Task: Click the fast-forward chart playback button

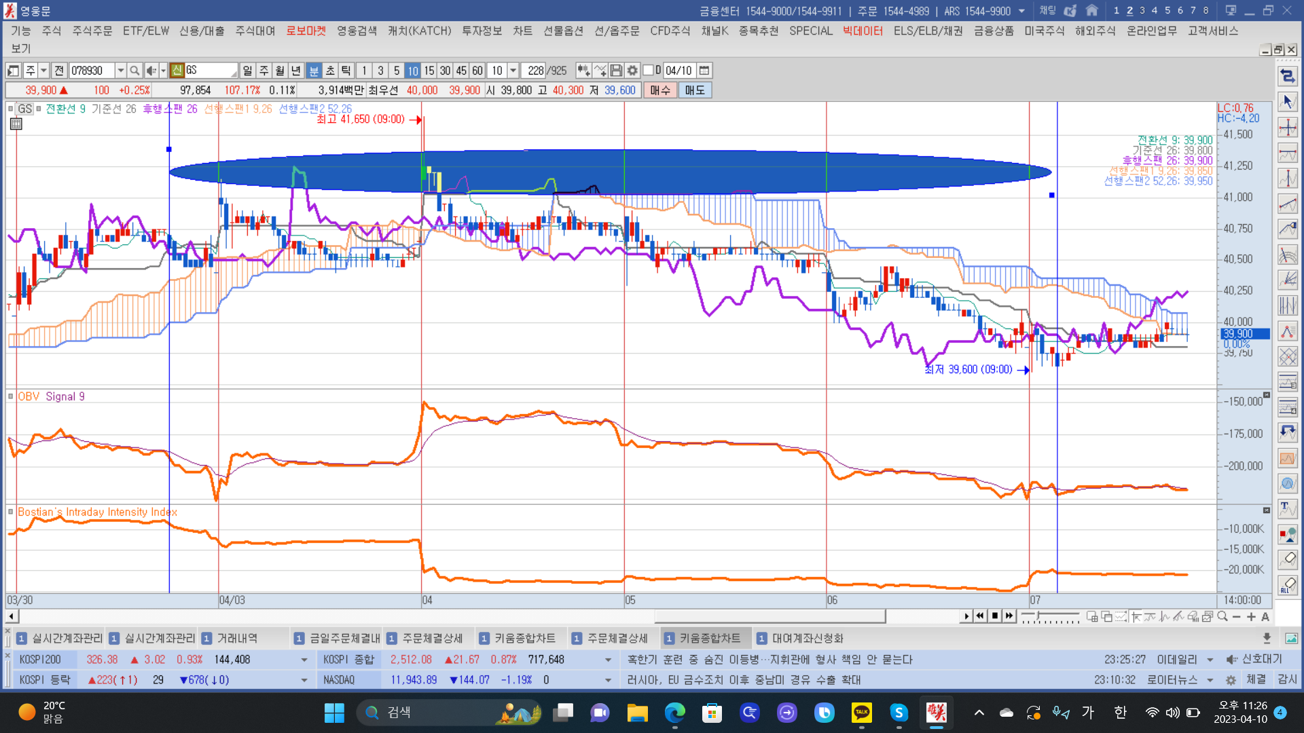Action: click(x=1010, y=616)
